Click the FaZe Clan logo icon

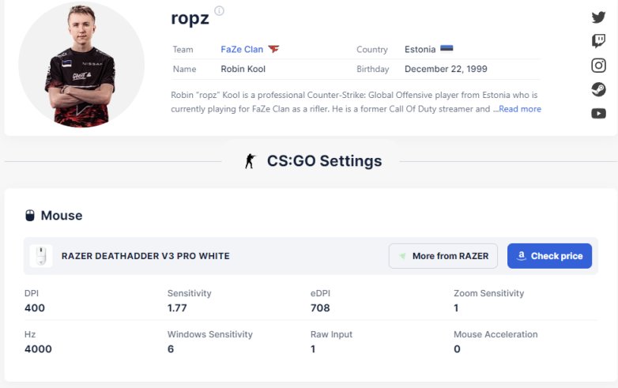(273, 49)
